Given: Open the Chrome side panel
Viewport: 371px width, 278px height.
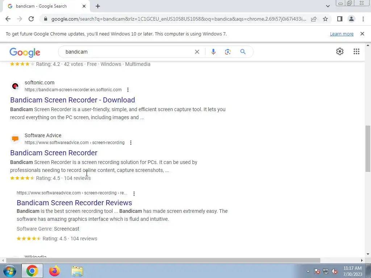Looking at the screenshot, I should click(x=340, y=19).
